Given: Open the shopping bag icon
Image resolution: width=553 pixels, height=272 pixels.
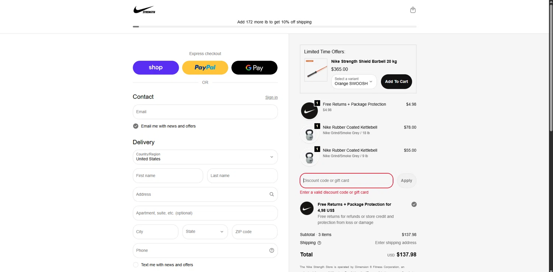Looking at the screenshot, I should [x=413, y=10].
